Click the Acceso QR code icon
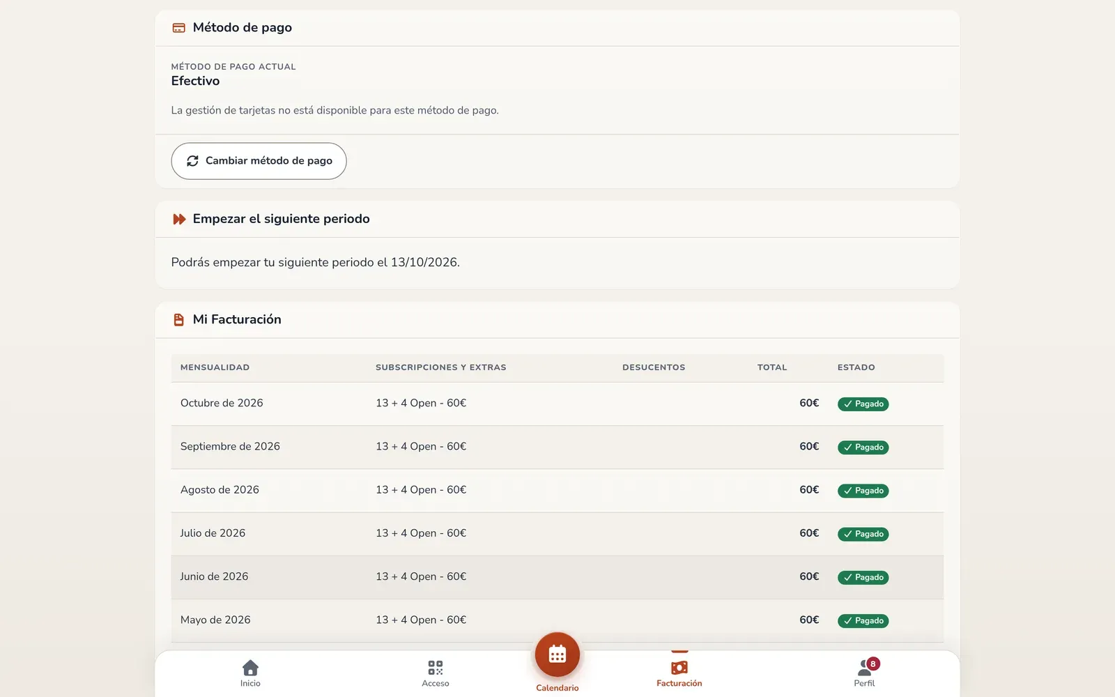The height and width of the screenshot is (697, 1115). (436, 668)
